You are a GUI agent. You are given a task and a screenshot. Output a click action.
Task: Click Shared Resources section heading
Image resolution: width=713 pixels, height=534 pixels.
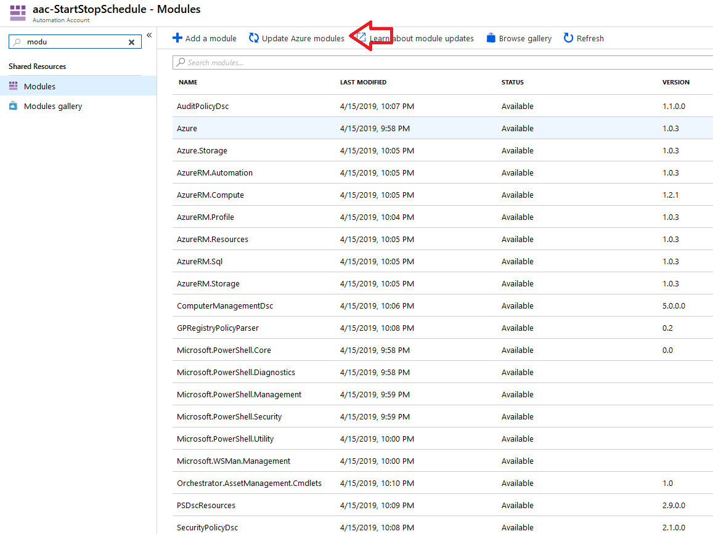click(x=38, y=67)
